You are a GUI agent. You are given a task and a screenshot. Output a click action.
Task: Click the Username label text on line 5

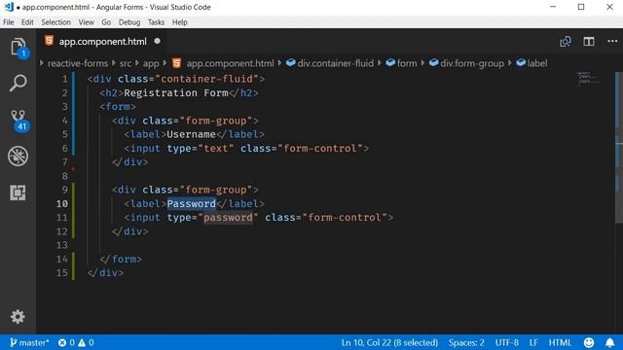pyautogui.click(x=191, y=134)
